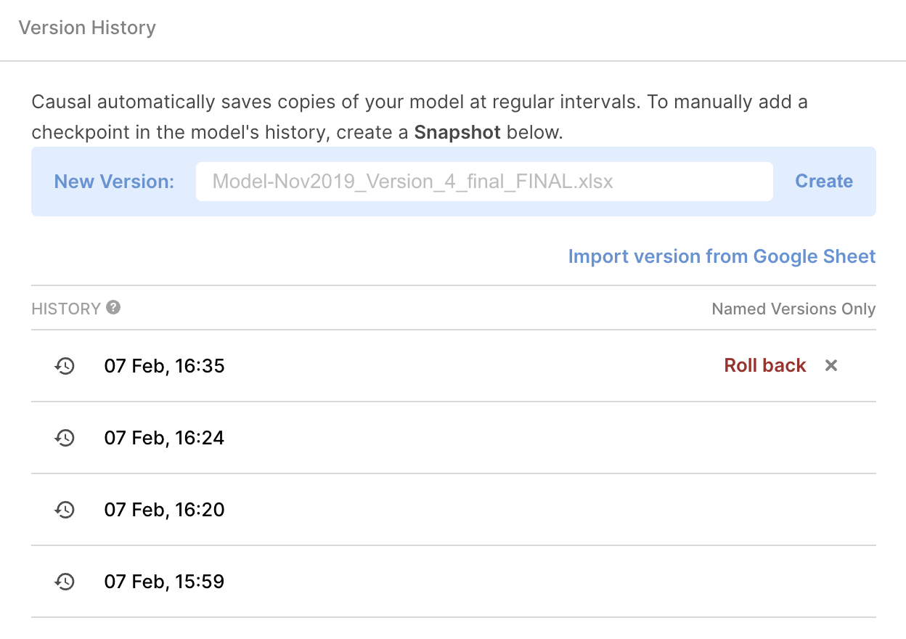
Task: Toggle the Named Versions Only filter
Action: 793,309
